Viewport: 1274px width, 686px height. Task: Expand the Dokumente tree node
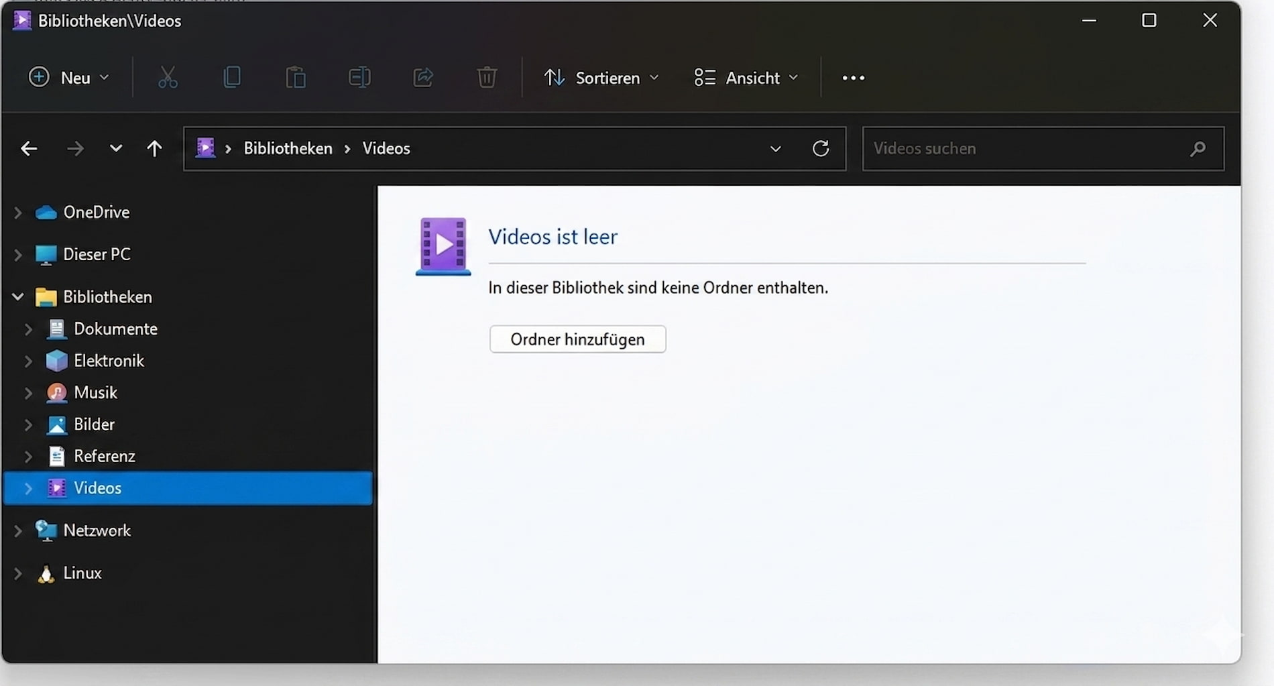pyautogui.click(x=28, y=329)
